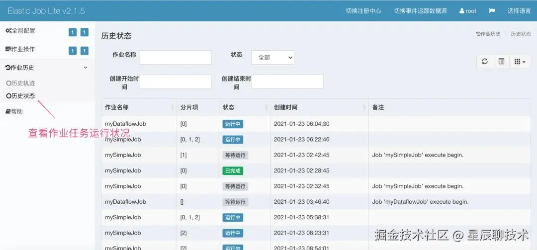Viewport: 537px width, 250px height.
Task: Click the 运行中 badge in 06:22:46 row
Action: coord(233,140)
